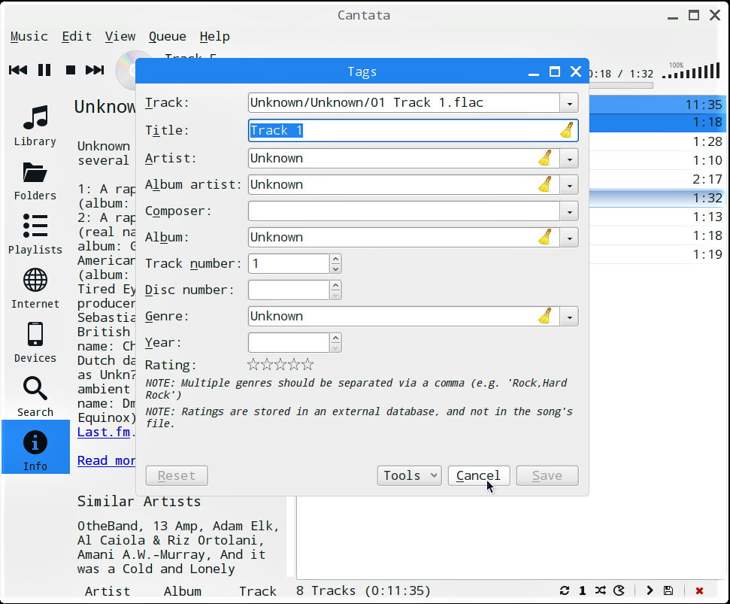Image resolution: width=730 pixels, height=604 pixels.
Task: Increase Track number with up arrow
Action: (x=335, y=259)
